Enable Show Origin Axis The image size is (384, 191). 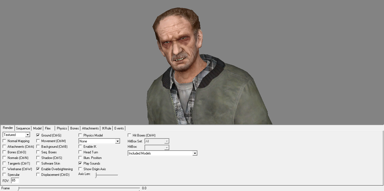[x=80, y=169]
